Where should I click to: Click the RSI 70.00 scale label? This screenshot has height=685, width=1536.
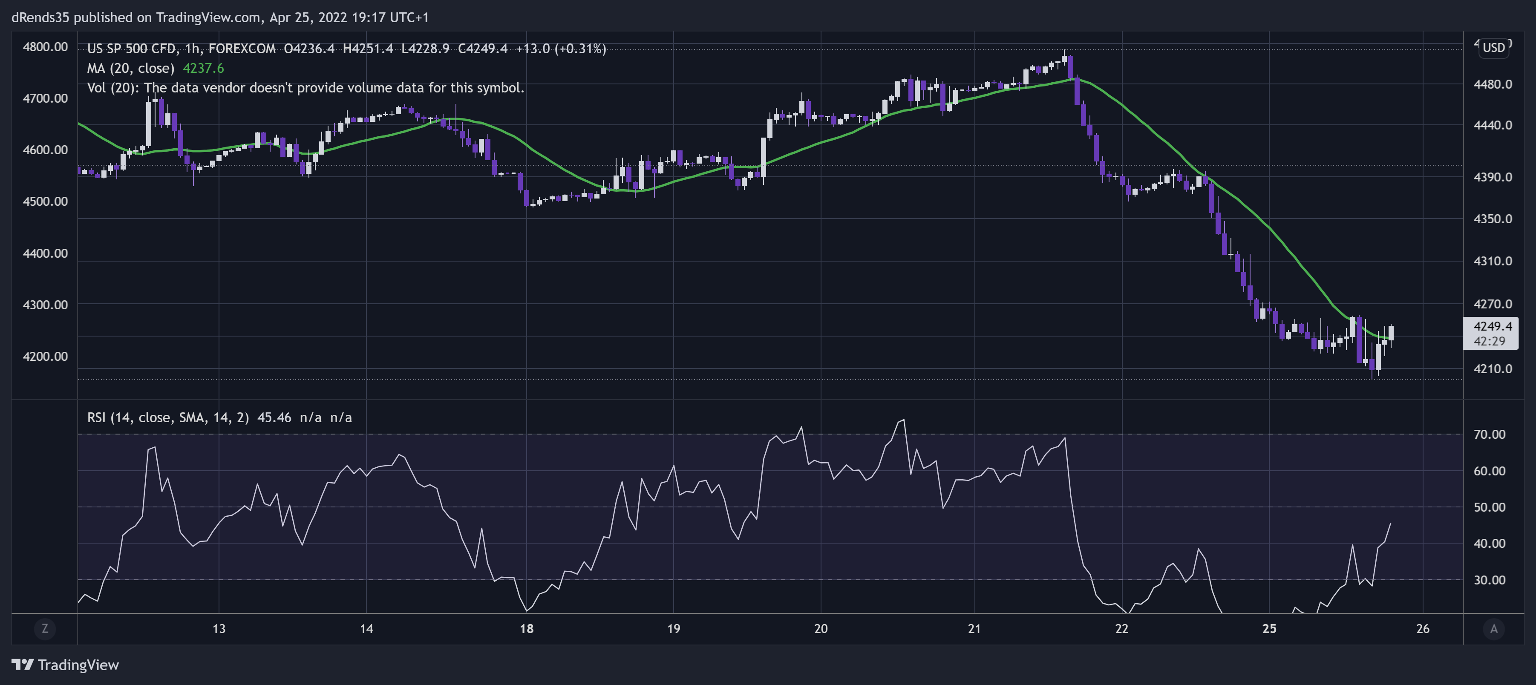coord(1490,434)
